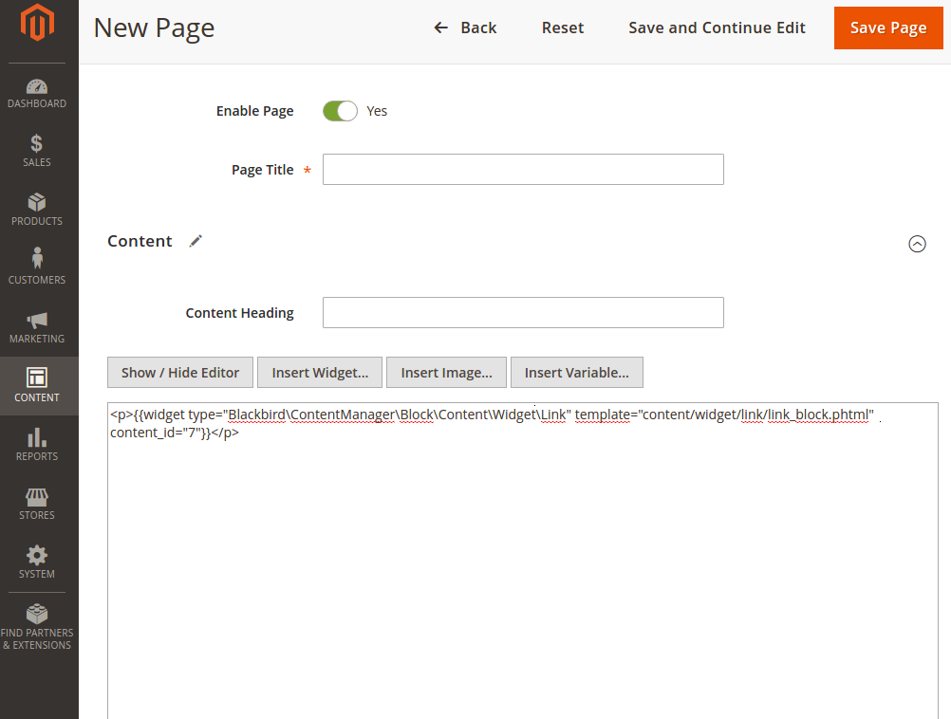Toggle the Enable Page switch
Image resolution: width=951 pixels, height=719 pixels.
coord(340,111)
